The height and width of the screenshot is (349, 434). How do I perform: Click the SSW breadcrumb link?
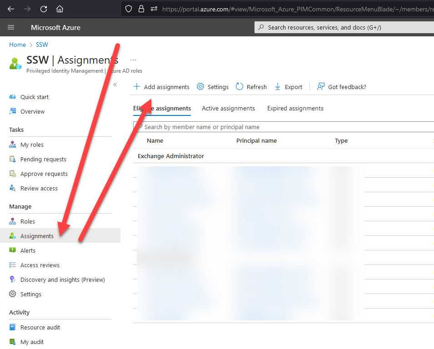(x=42, y=45)
